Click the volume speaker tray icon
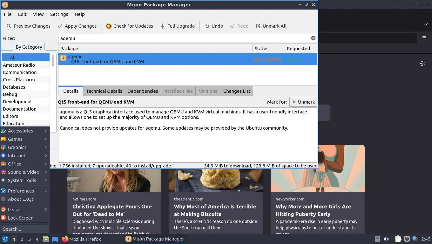Screen dimensions: 432x244 coord(386,239)
